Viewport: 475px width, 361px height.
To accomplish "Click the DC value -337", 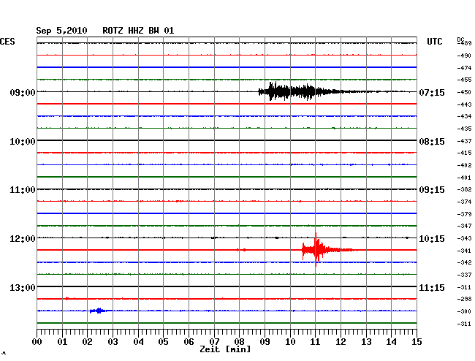I will pyautogui.click(x=464, y=275).
